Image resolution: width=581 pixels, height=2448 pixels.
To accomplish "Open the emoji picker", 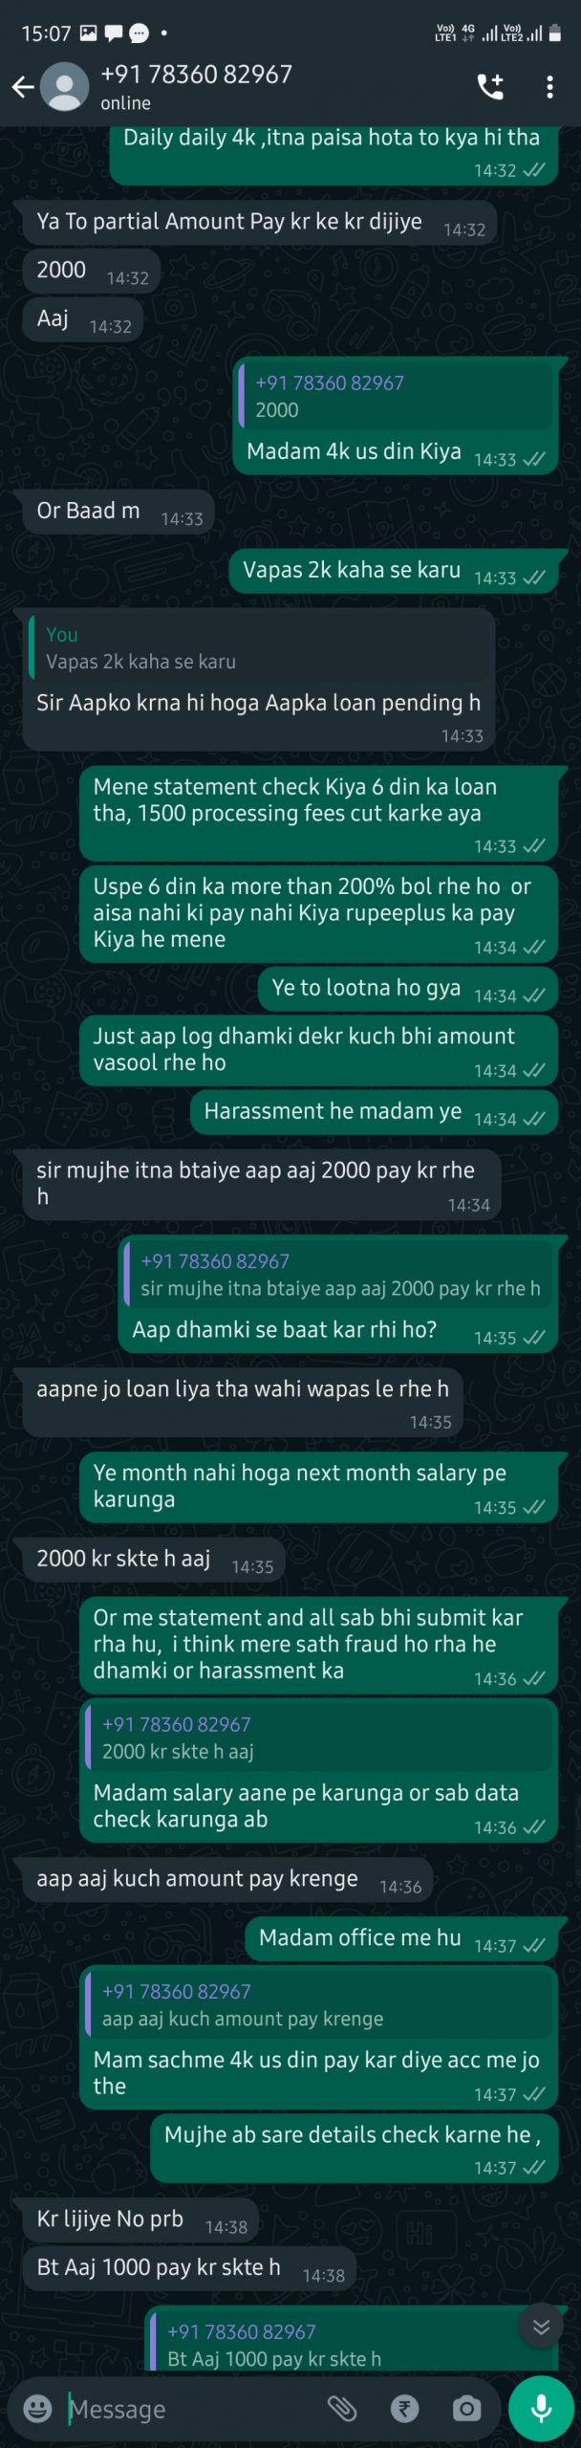I will pos(37,2407).
